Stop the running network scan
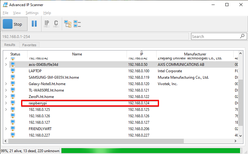248x154 pixels. click(x=14, y=24)
